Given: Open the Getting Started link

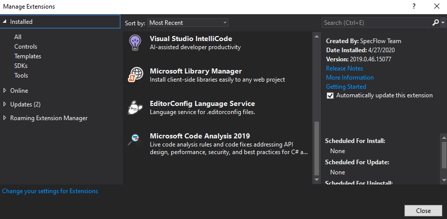Looking at the screenshot, I should point(346,87).
